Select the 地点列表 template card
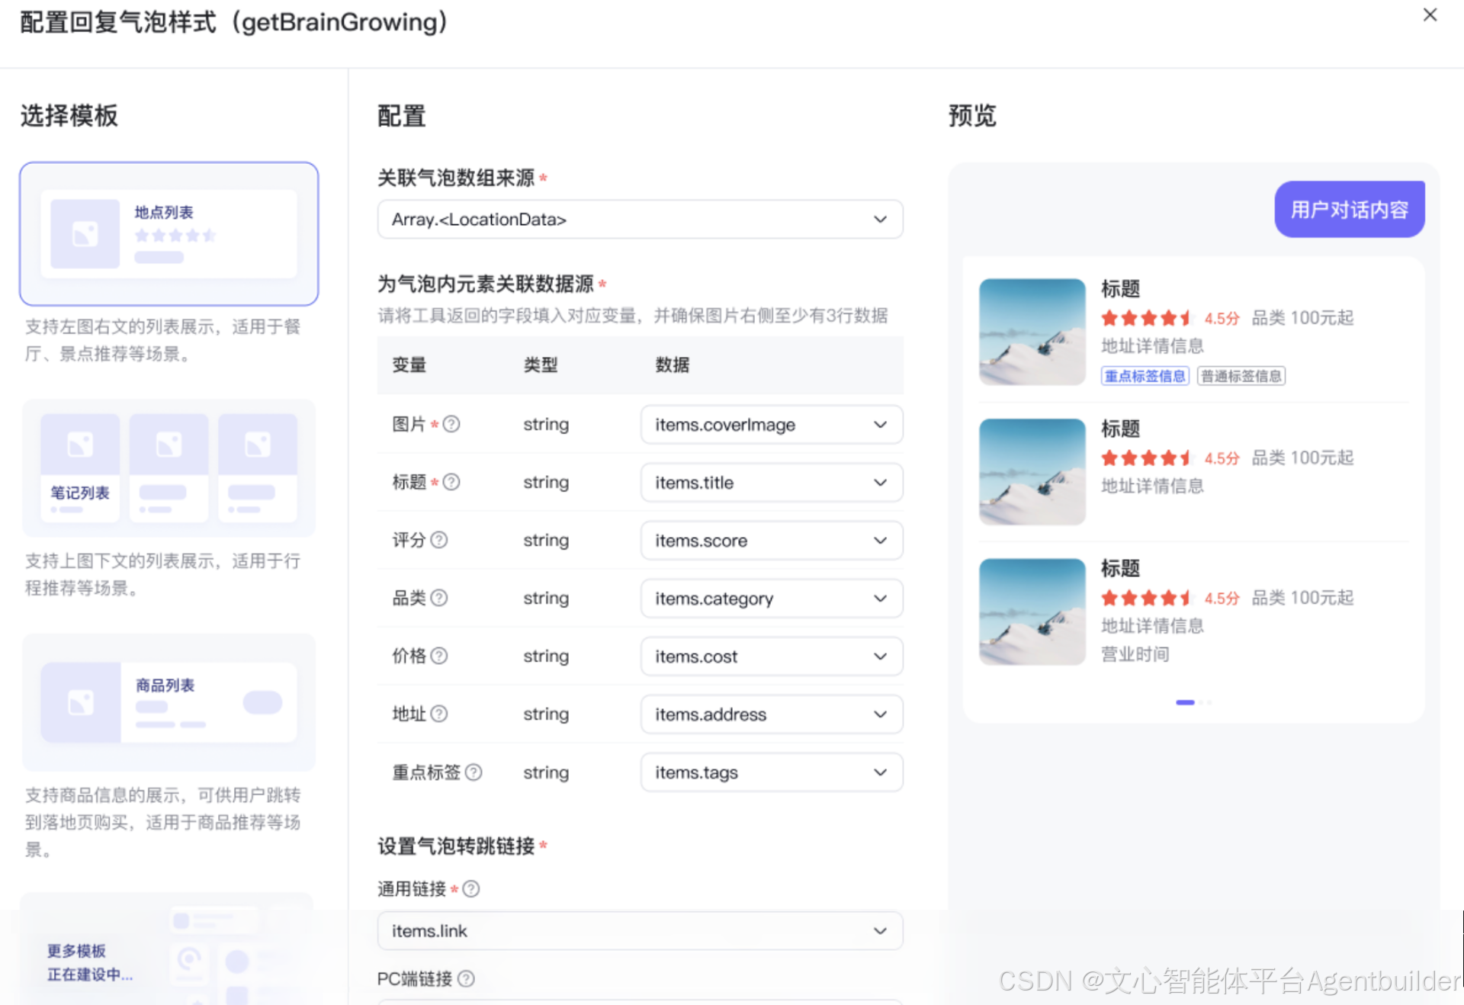The width and height of the screenshot is (1464, 1005). pos(169,234)
